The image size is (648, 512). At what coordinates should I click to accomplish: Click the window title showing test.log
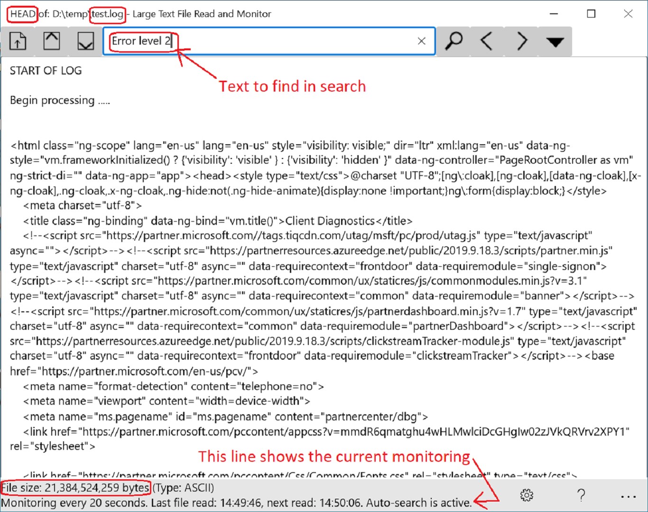tap(140, 14)
